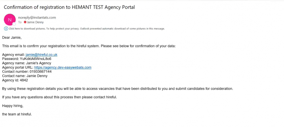The width and height of the screenshot is (284, 127).
Task: Click the Dear Jamie greeting
Action: coord(12,38)
